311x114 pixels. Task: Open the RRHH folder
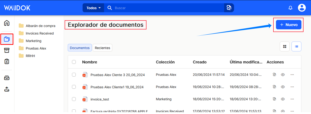(x=27, y=56)
